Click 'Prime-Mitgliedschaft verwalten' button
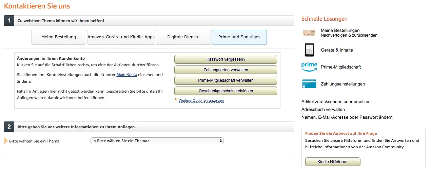Screen dimensions: 430x172 [226, 80]
